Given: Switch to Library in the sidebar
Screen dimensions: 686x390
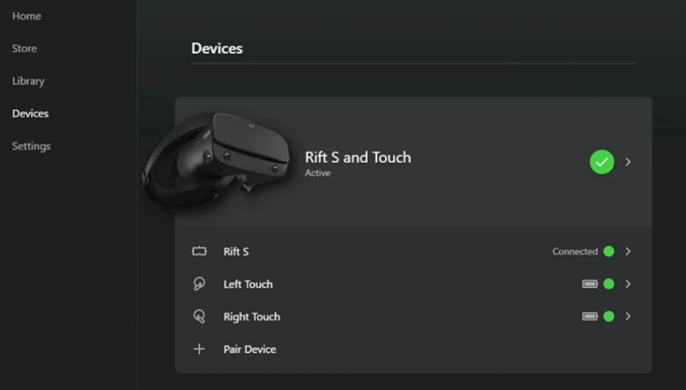Looking at the screenshot, I should pos(28,81).
